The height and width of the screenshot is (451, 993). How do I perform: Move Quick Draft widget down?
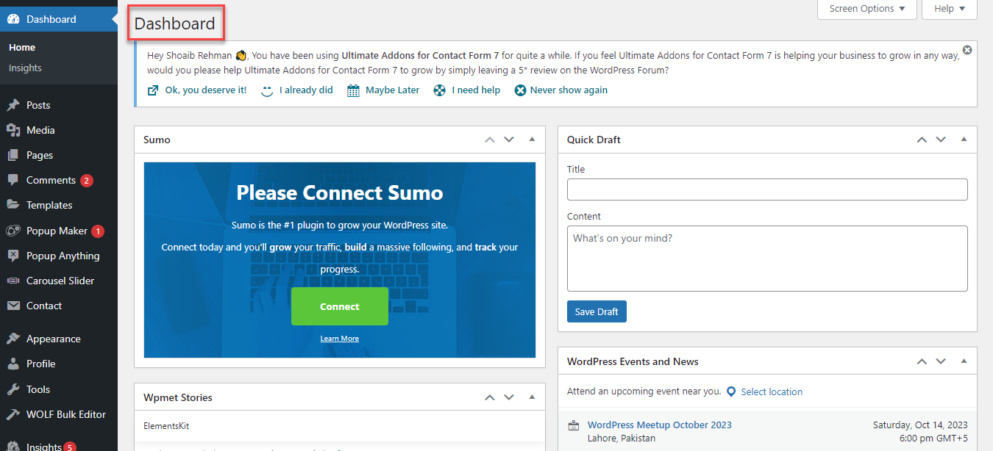point(941,140)
